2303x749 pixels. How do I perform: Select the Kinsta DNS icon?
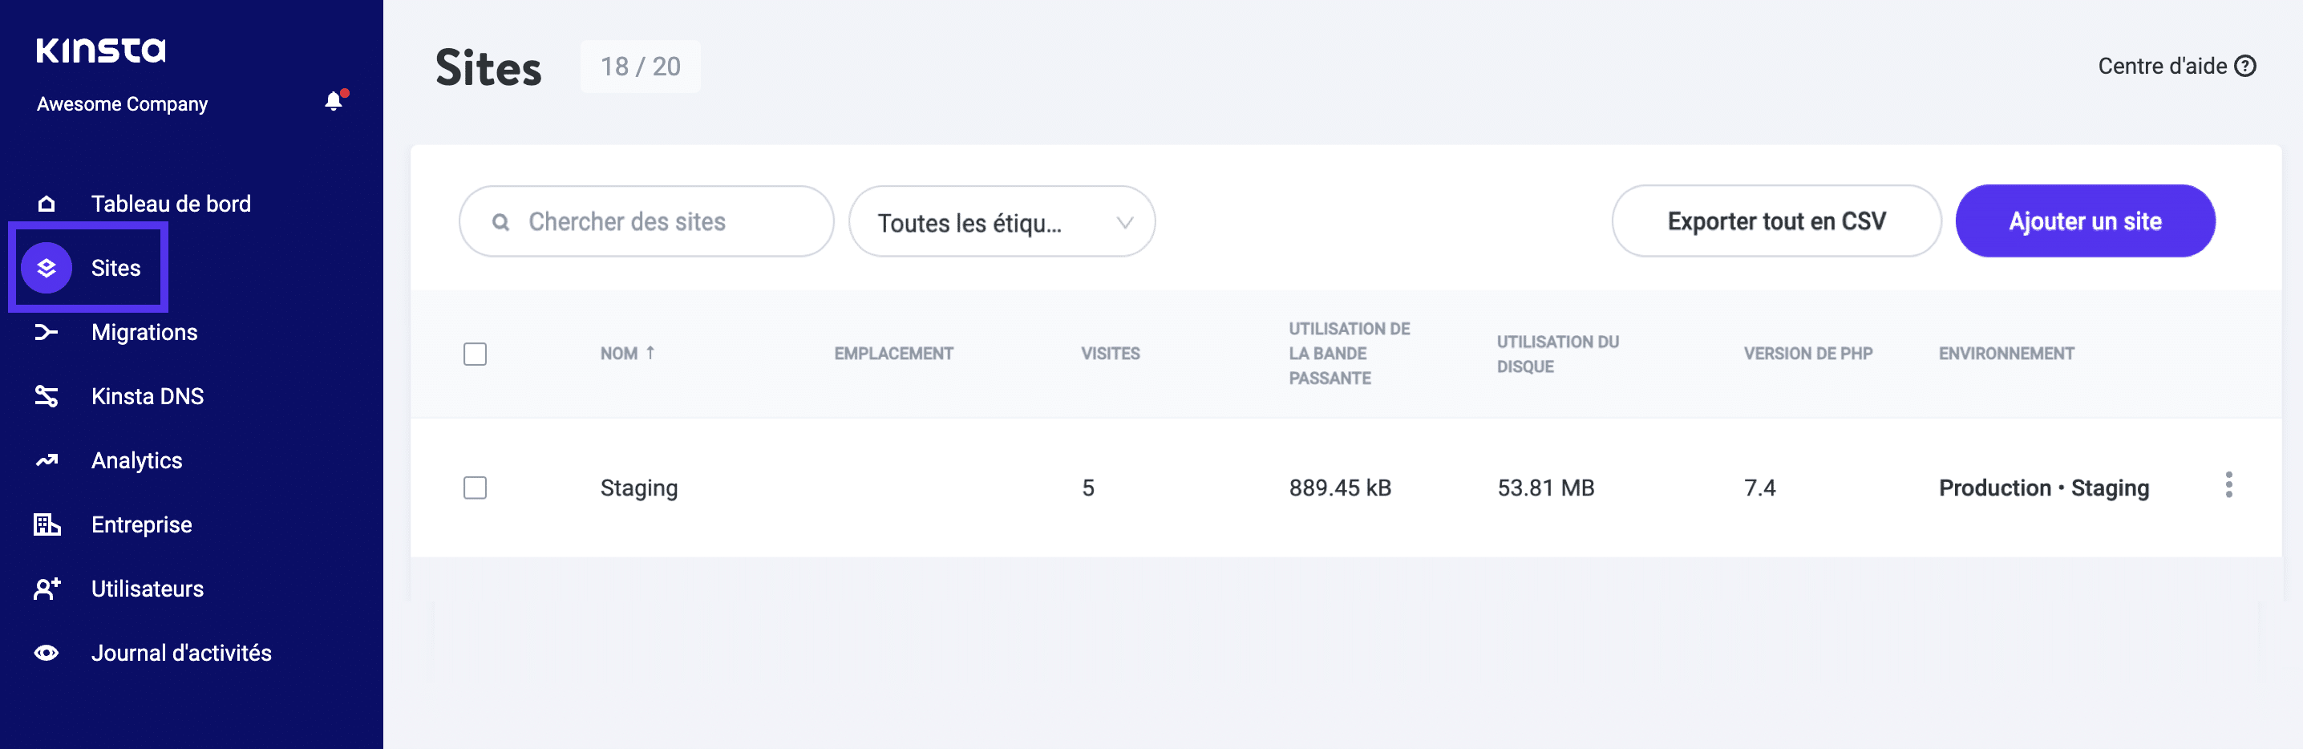[x=47, y=396]
